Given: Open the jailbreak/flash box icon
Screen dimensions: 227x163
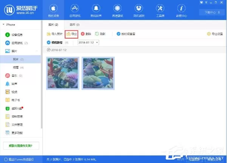Looking at the screenshot, I should (139, 8).
